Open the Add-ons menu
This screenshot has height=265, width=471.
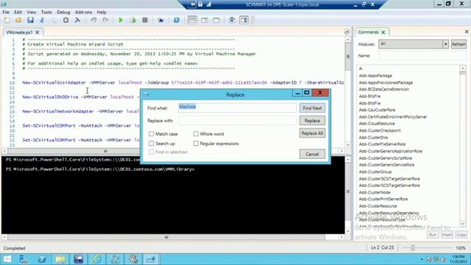pyautogui.click(x=83, y=12)
